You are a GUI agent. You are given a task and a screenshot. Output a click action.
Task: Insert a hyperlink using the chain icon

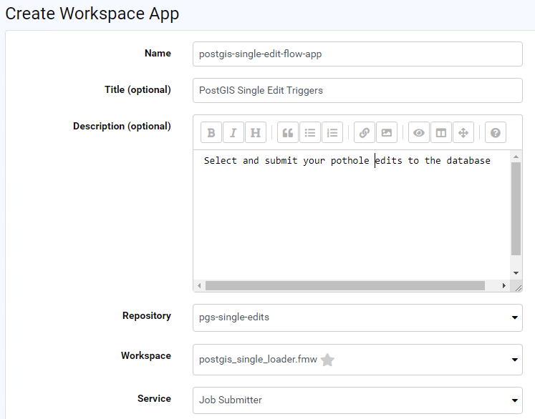(x=365, y=133)
